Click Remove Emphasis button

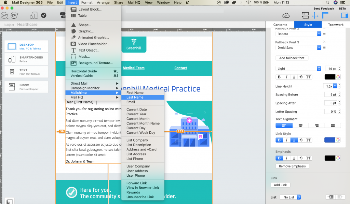[292, 166]
